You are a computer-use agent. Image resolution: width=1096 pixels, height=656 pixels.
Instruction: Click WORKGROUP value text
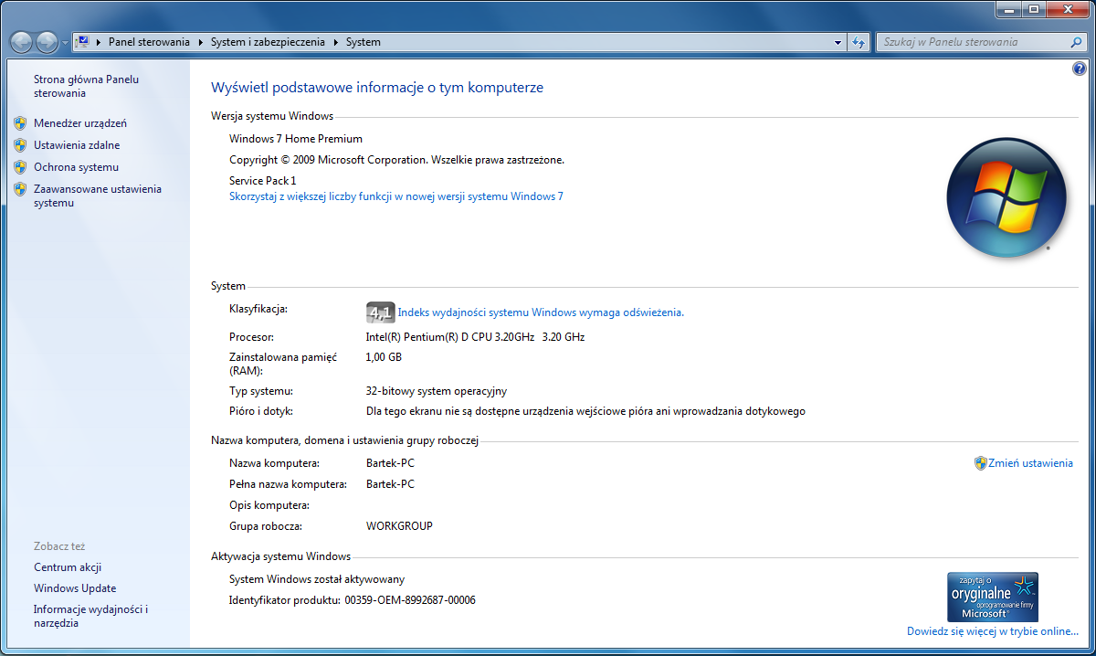[x=399, y=526]
